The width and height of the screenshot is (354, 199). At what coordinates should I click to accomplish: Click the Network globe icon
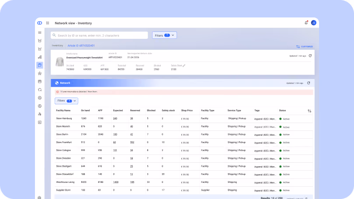coord(57,83)
